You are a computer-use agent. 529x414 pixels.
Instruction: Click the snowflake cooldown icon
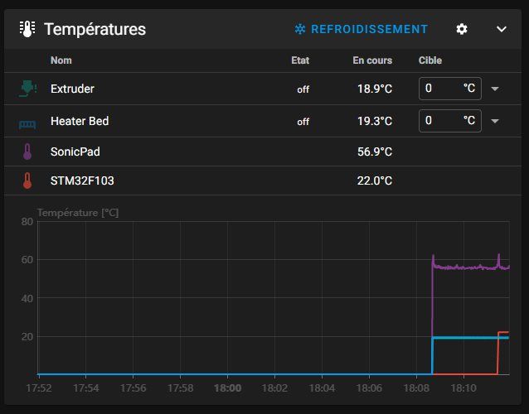coord(300,29)
